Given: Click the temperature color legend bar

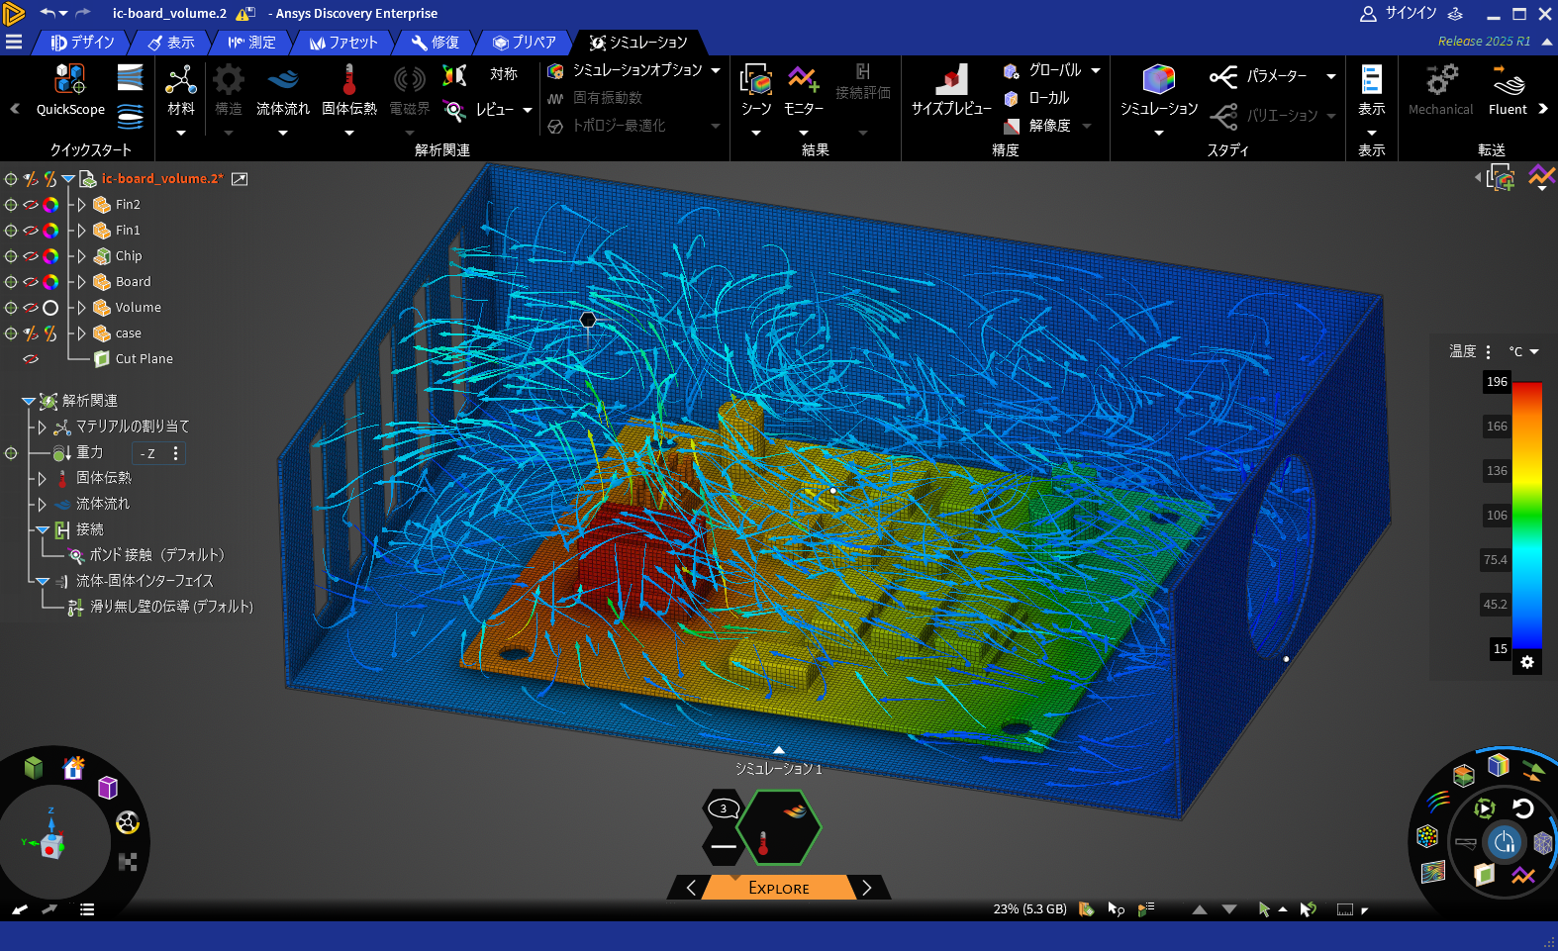Looking at the screenshot, I should click(x=1526, y=515).
